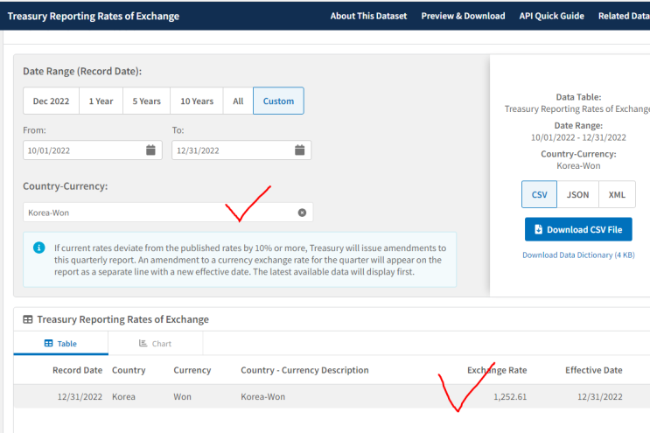Select the JSON file format

point(578,194)
